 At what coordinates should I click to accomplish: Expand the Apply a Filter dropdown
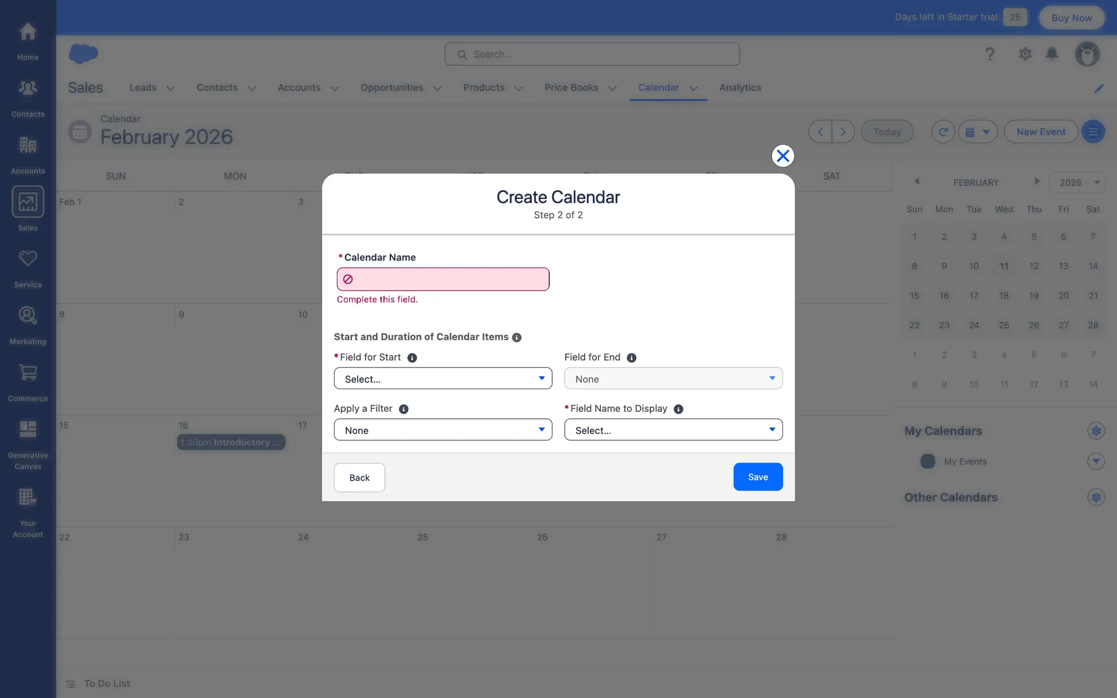(443, 430)
